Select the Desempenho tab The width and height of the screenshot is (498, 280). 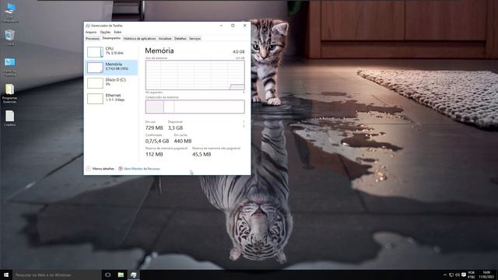111,38
